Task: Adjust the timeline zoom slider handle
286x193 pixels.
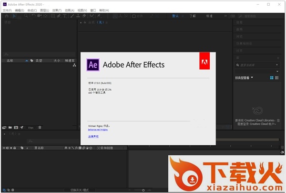Action: (x=143, y=191)
